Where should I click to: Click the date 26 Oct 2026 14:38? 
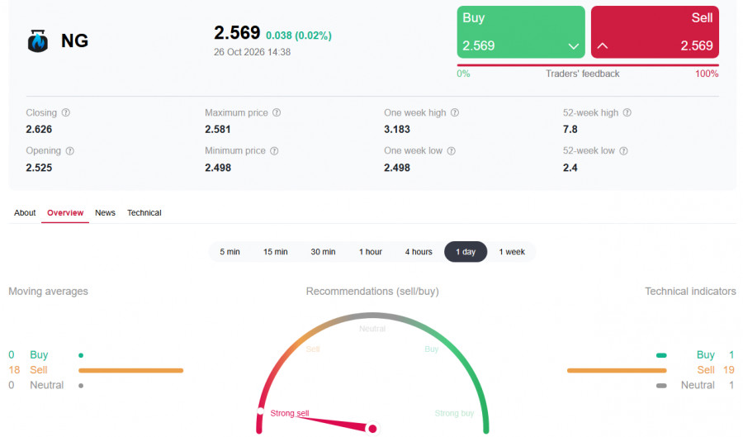252,52
